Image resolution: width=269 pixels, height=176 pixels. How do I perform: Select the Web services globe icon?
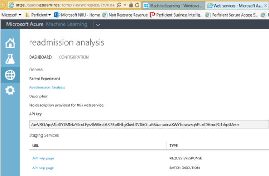10,75
